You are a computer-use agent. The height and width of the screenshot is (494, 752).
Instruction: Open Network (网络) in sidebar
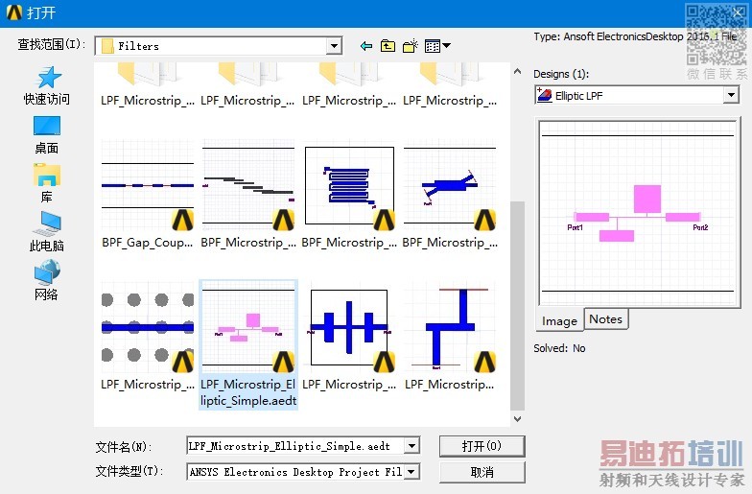(47, 280)
